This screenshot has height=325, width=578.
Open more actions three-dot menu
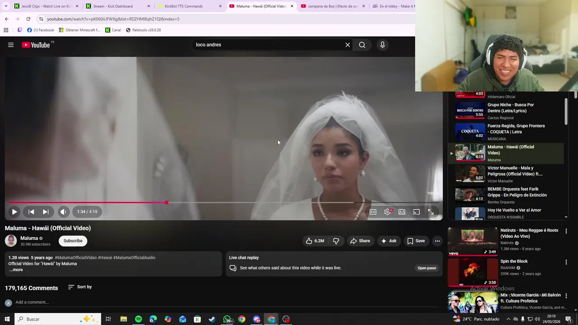[437, 241]
